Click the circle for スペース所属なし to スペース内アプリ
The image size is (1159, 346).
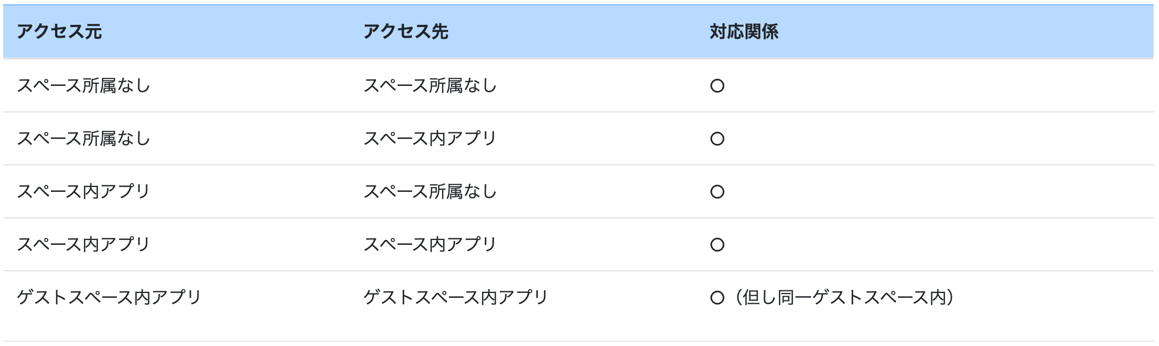pos(717,139)
